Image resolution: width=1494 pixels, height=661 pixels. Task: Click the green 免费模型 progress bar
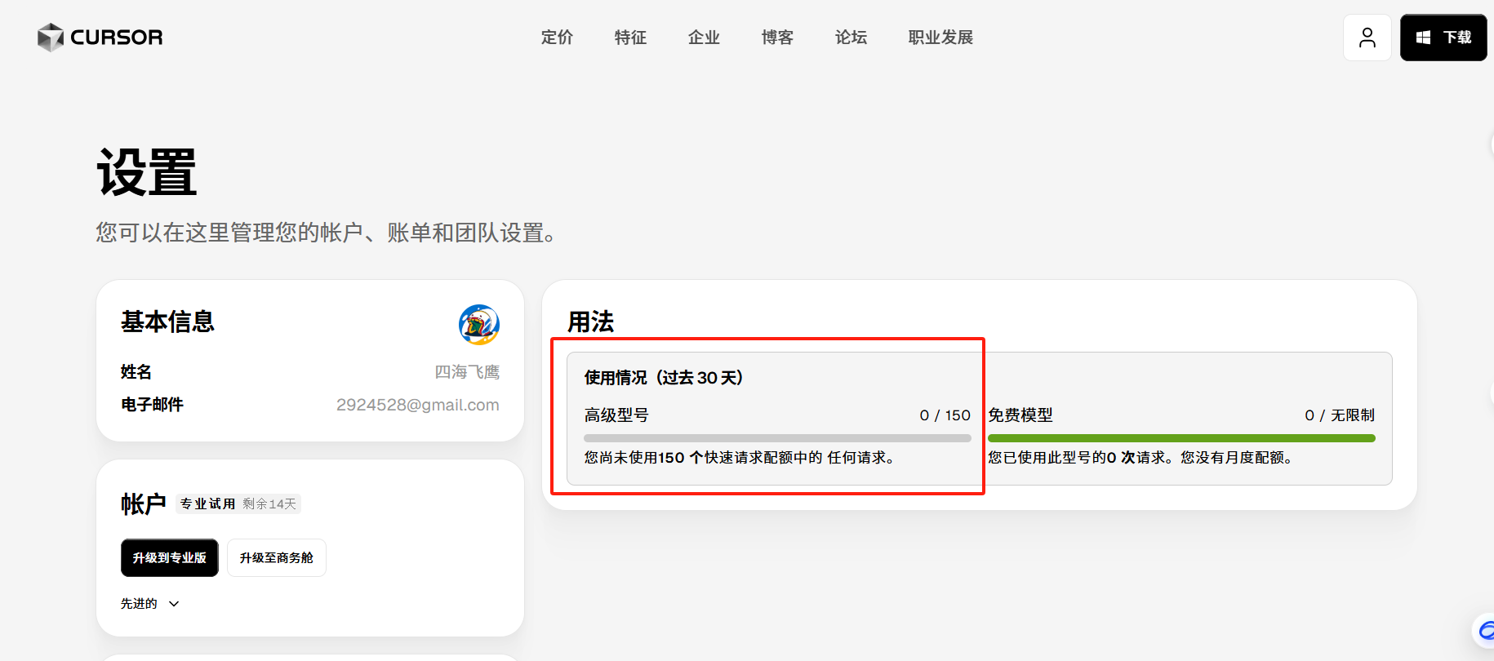point(1181,438)
